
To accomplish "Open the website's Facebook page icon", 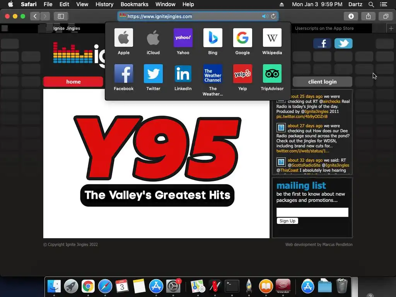I will click(x=322, y=43).
